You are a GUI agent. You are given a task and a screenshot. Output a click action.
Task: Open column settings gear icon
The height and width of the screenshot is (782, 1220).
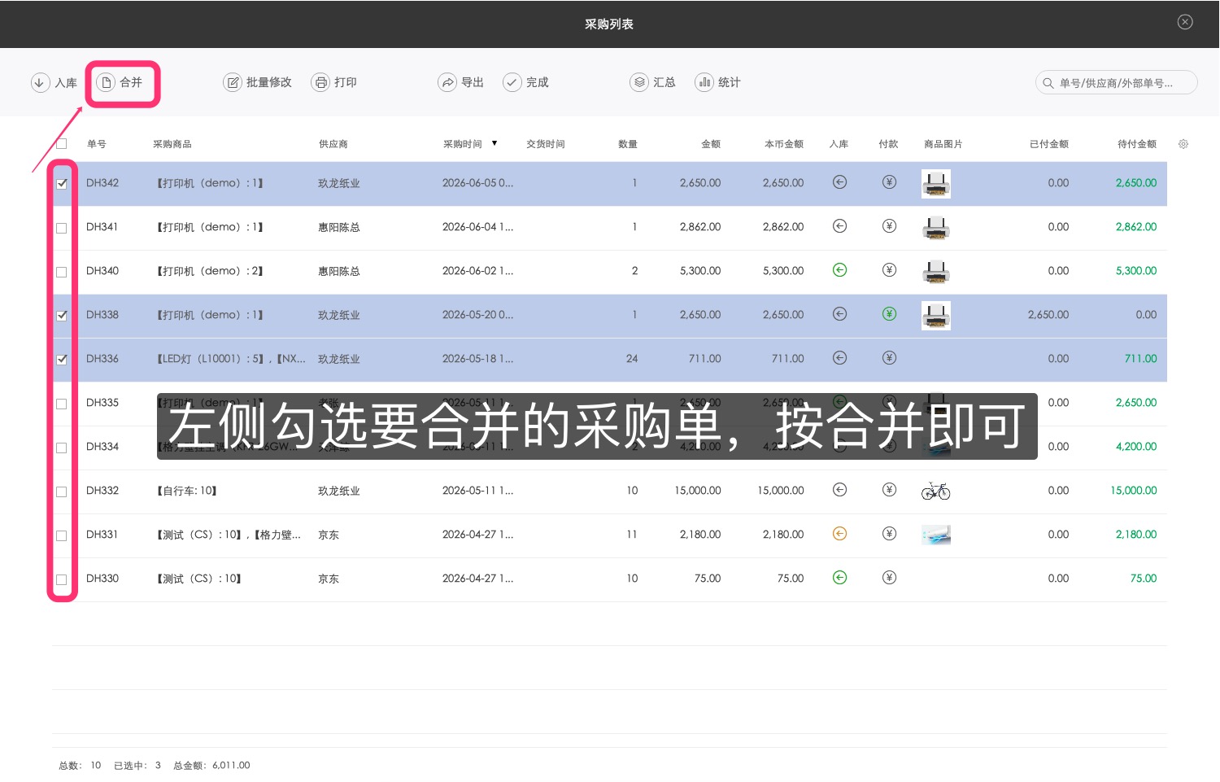(1183, 144)
